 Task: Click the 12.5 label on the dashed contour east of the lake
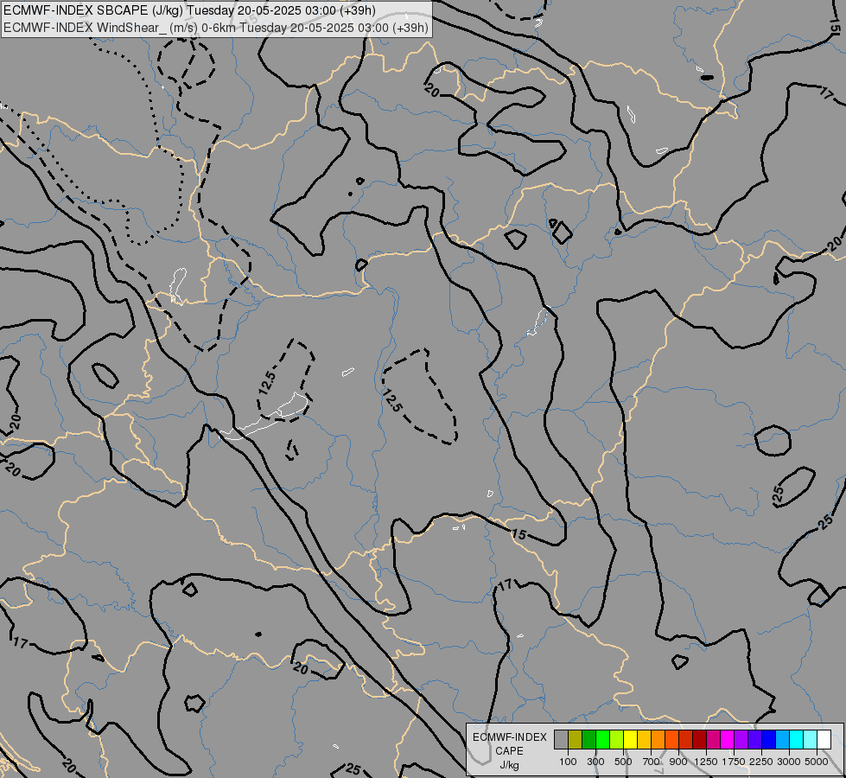click(x=392, y=400)
